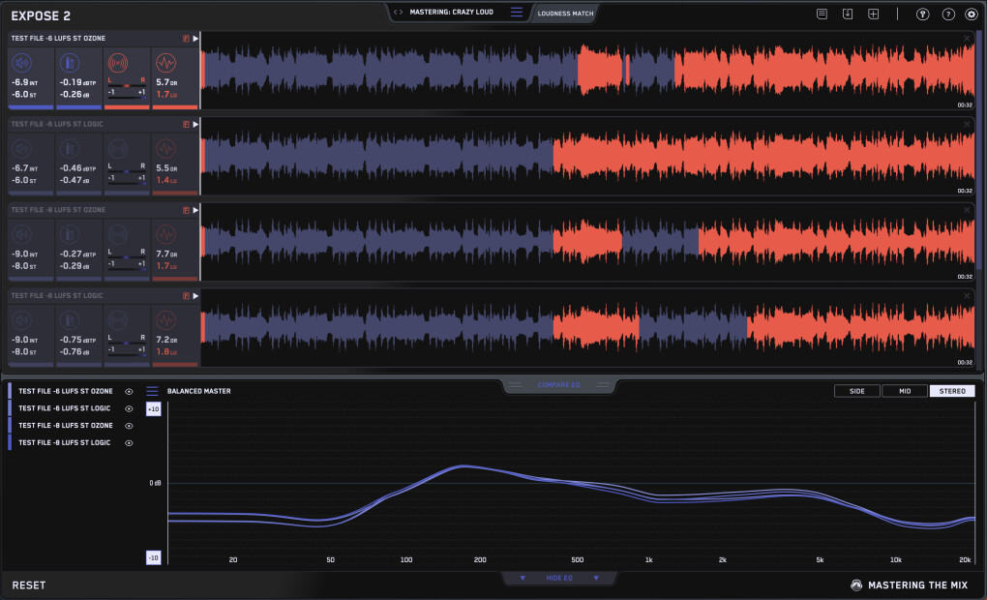Click stereo field icon on -8 LUFS ST OZONE track
Viewport: 987px width, 600px height.
pyautogui.click(x=118, y=234)
